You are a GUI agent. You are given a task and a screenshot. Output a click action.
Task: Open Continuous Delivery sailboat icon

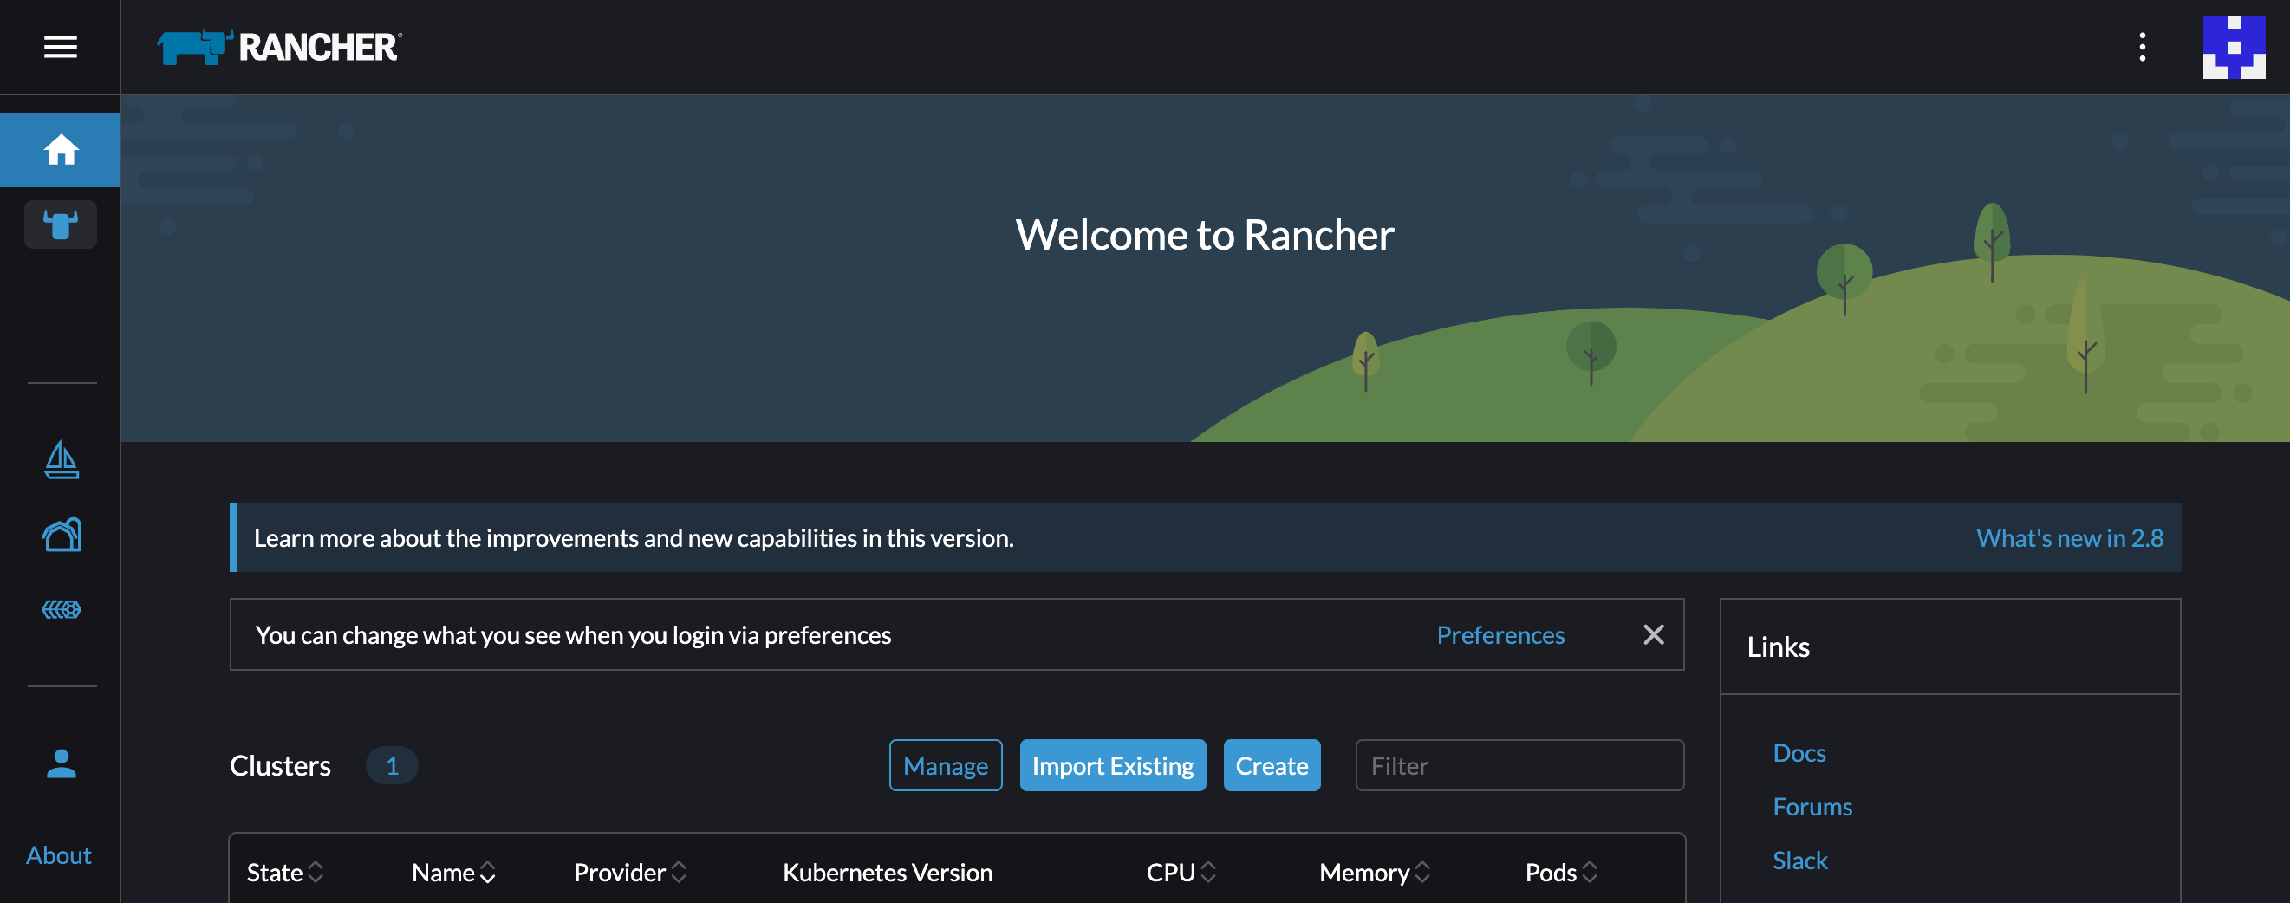pos(62,459)
